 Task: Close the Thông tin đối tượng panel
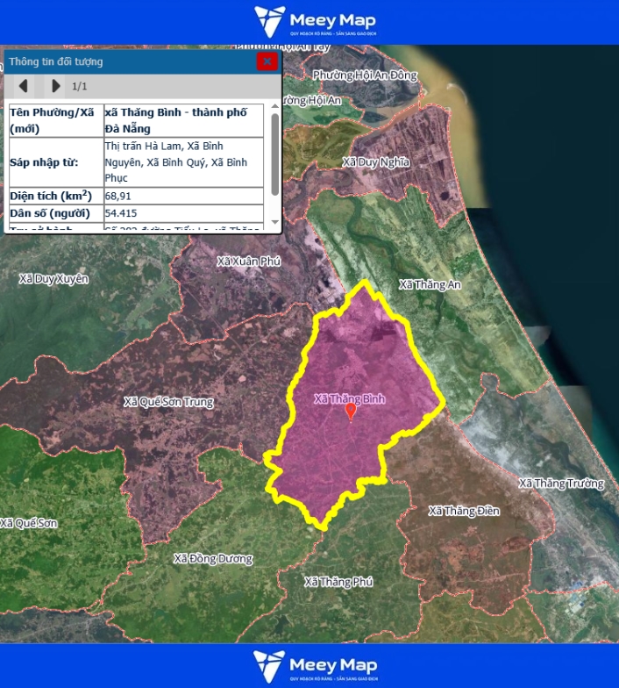(267, 61)
